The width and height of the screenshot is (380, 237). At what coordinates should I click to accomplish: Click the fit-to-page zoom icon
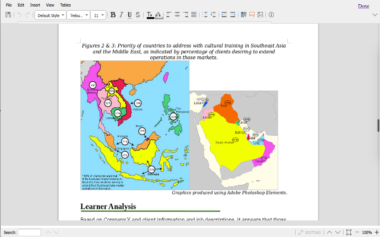coord(349,232)
